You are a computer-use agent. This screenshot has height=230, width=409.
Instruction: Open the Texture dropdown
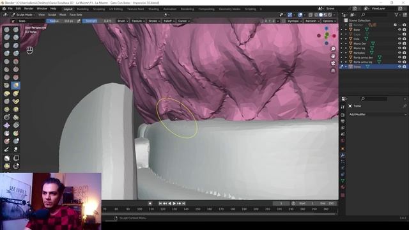coord(138,21)
